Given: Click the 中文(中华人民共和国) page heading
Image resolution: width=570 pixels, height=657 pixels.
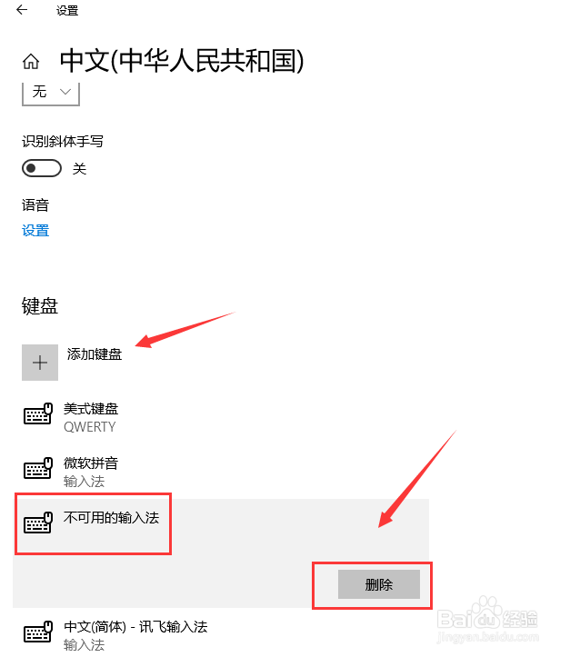Looking at the screenshot, I should [x=182, y=61].
